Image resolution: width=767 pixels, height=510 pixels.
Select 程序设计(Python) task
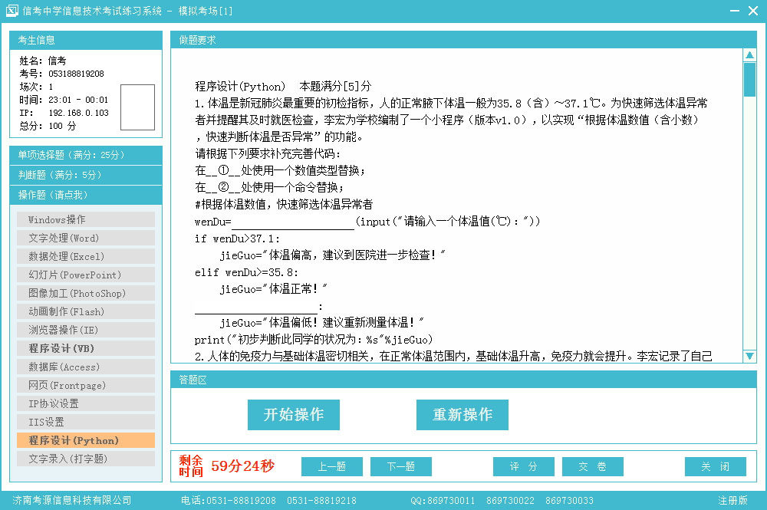pos(86,440)
